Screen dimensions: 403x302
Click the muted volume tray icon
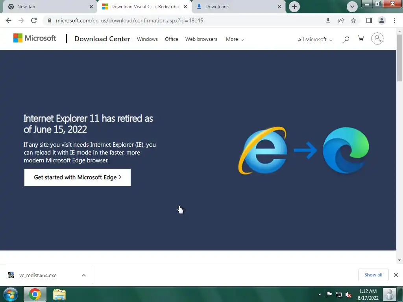pyautogui.click(x=348, y=295)
